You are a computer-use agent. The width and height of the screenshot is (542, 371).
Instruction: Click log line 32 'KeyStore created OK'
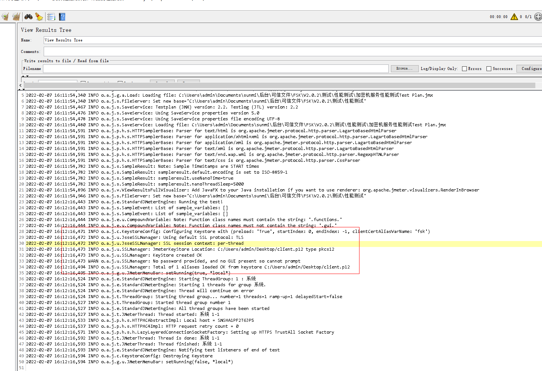pos(114,255)
